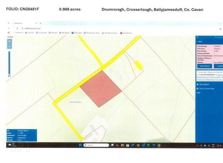Open a new browser tab with the plus button

(41, 23)
